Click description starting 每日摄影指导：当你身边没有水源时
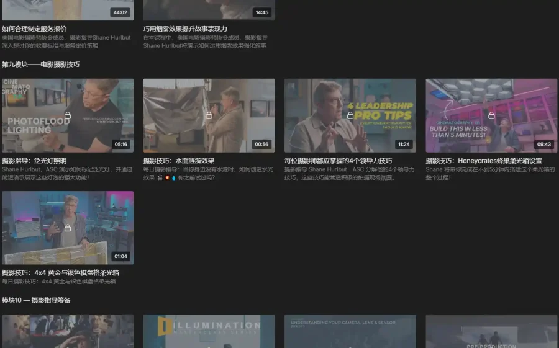This screenshot has width=559, height=348. click(208, 174)
